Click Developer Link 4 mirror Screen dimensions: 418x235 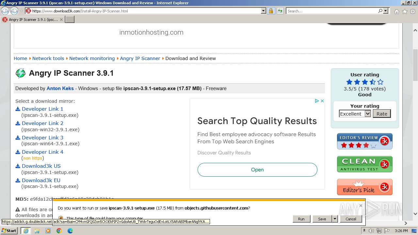42,152
